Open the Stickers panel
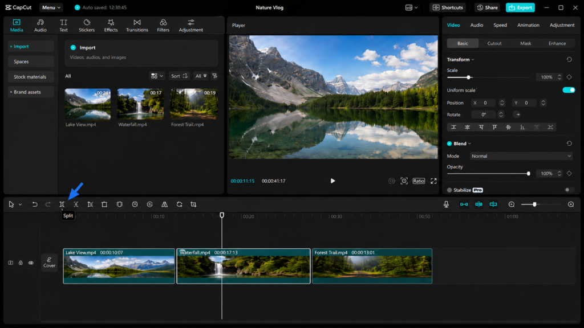Screen dimensions: 584x328 pyautogui.click(x=87, y=25)
